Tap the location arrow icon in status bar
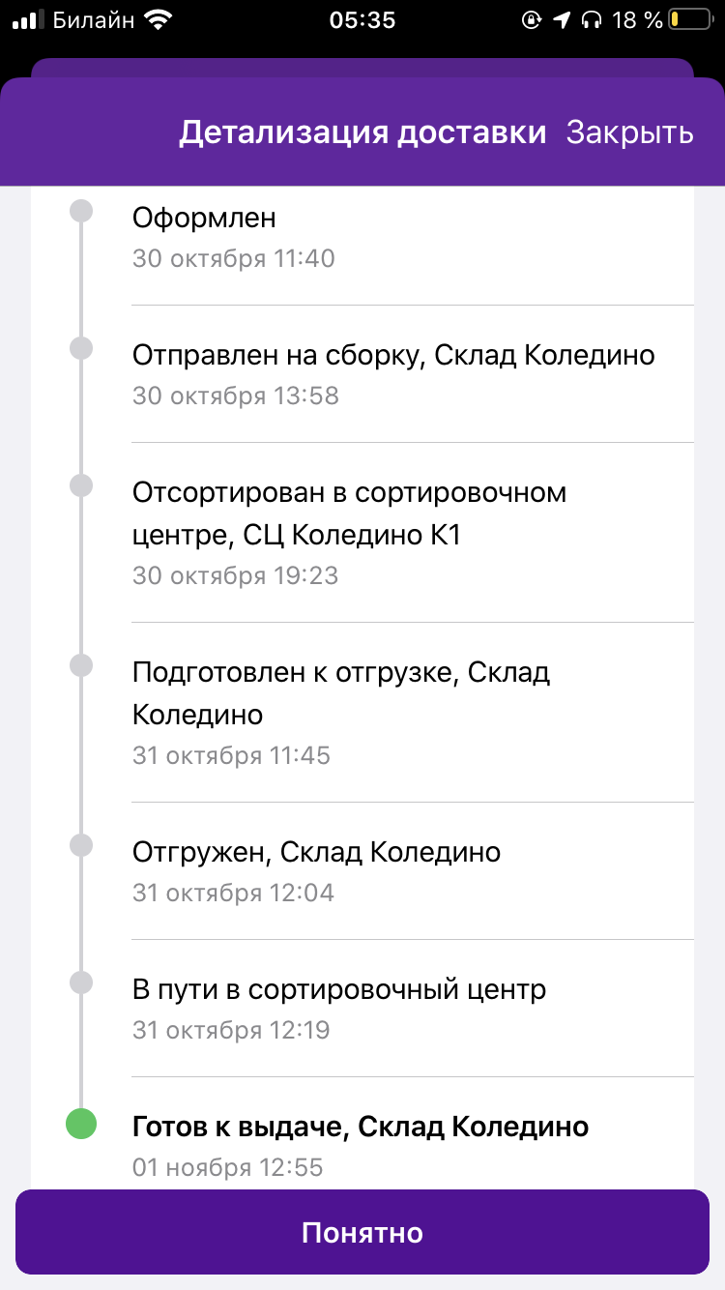Screen dimensions: 725x1290 [x=562, y=19]
